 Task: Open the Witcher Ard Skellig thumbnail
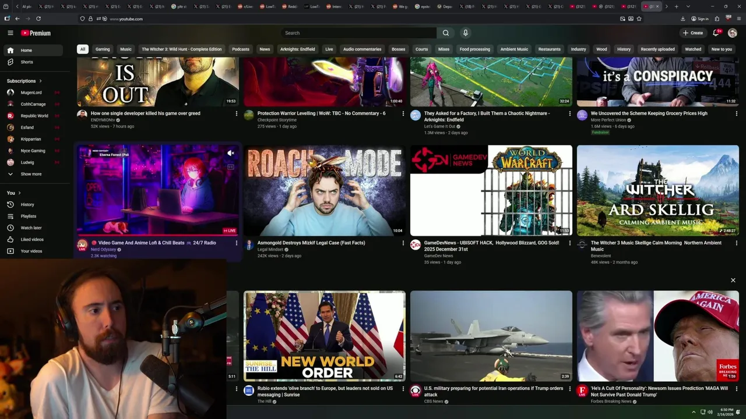click(x=658, y=190)
